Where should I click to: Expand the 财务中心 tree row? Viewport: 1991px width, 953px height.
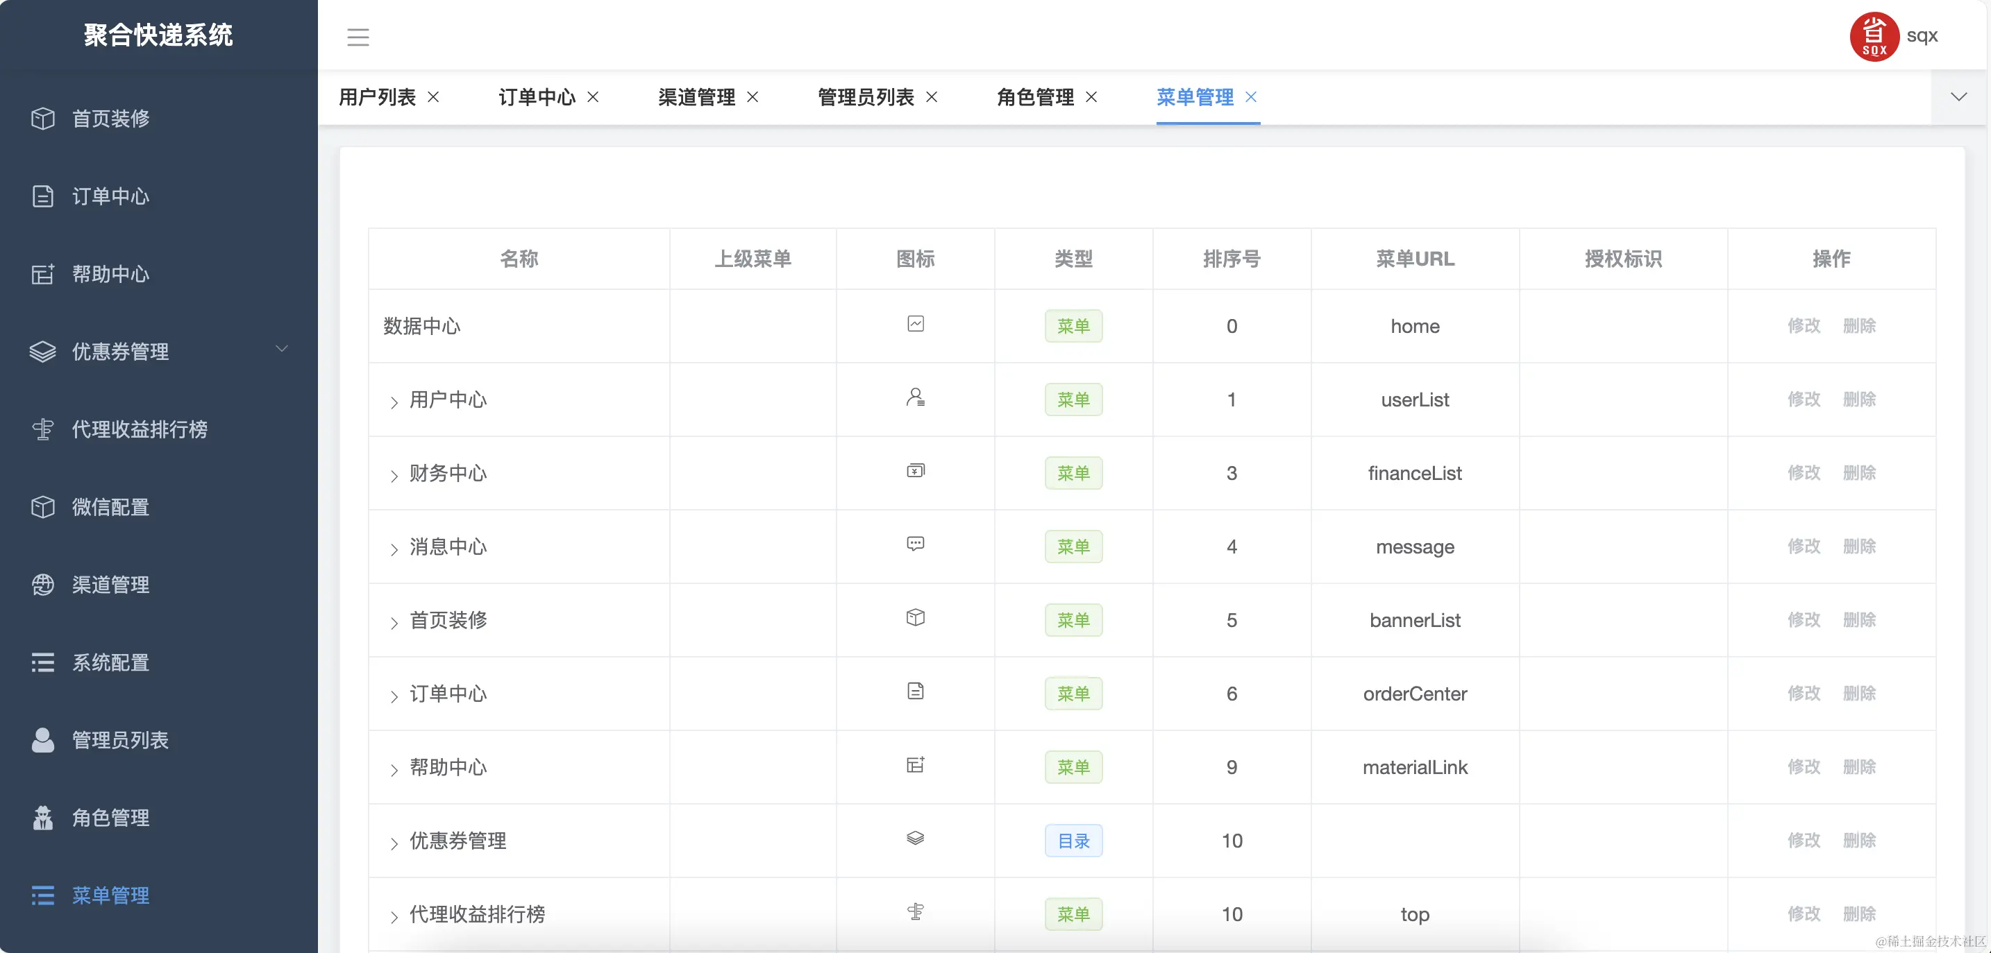pos(394,475)
